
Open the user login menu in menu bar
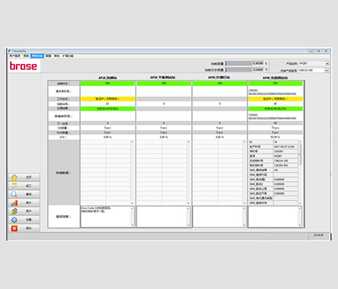(14, 56)
